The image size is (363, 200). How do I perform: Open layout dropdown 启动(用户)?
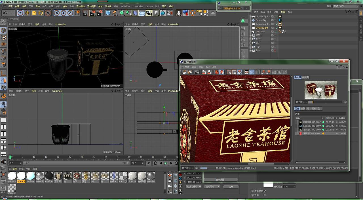click(346, 6)
